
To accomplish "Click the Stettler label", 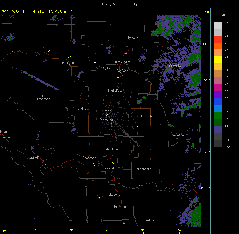I will [176, 66].
